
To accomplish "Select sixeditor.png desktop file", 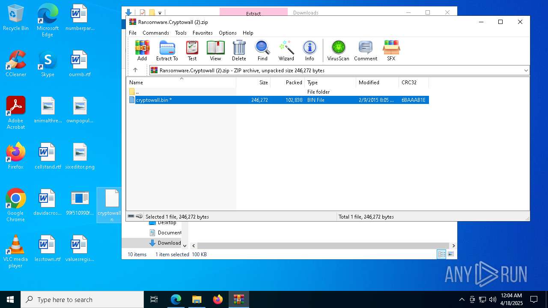I will tap(80, 156).
